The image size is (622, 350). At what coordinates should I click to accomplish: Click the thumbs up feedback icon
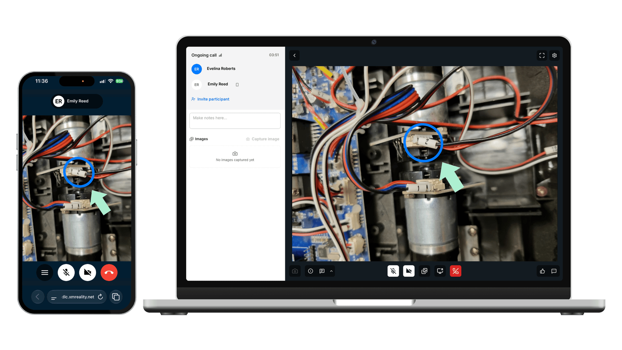point(542,271)
